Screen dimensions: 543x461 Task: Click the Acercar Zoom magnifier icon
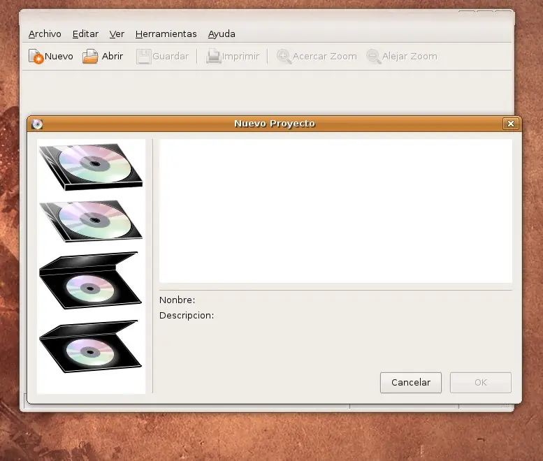(x=284, y=56)
